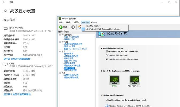
Task: Click the CF791 monitor icon in Settings
Action: tap(6, 64)
